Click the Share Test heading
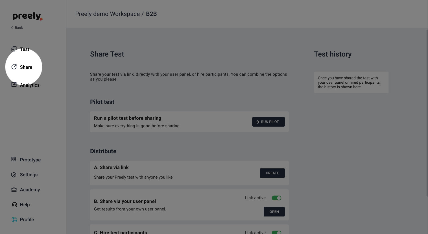This screenshot has width=428, height=234. pos(107,54)
